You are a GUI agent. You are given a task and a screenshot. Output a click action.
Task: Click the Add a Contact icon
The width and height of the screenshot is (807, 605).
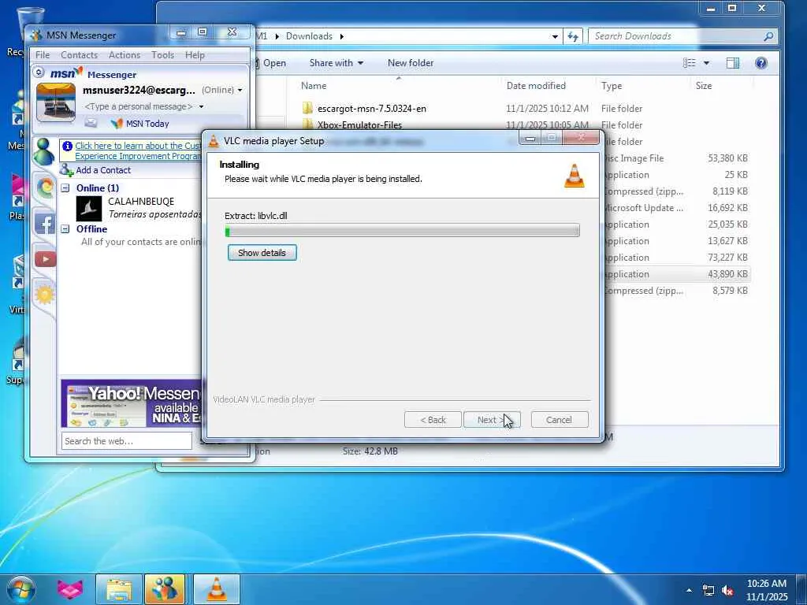tap(66, 170)
